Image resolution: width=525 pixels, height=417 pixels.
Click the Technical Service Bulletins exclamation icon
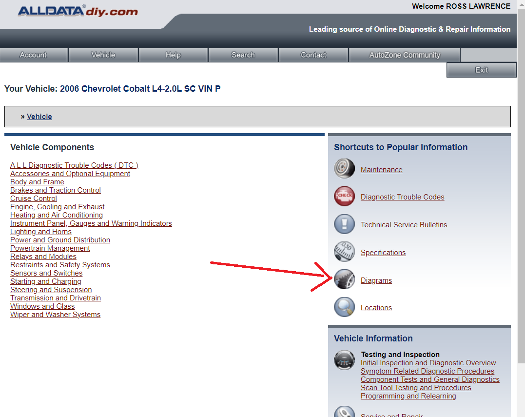tap(344, 224)
